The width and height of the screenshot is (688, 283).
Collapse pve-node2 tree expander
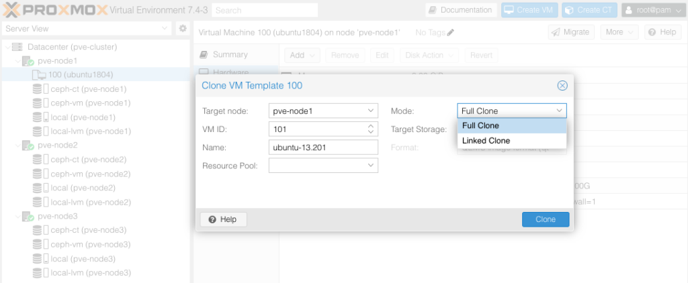tap(17, 145)
